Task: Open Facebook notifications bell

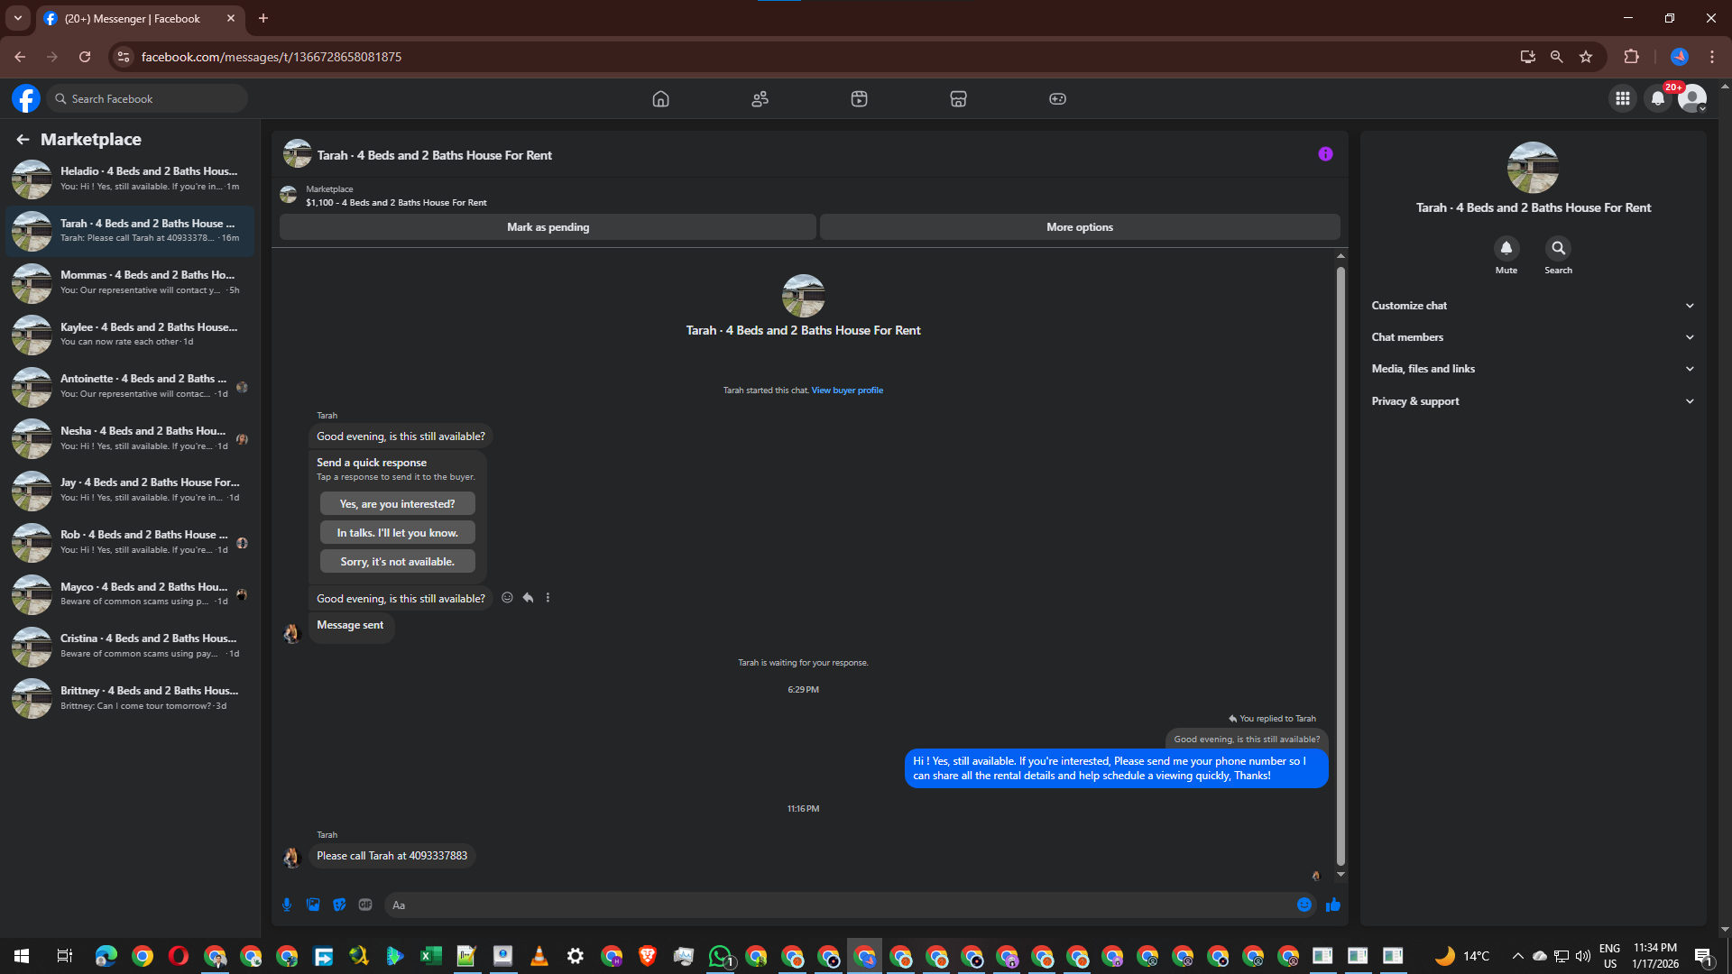Action: (1658, 98)
